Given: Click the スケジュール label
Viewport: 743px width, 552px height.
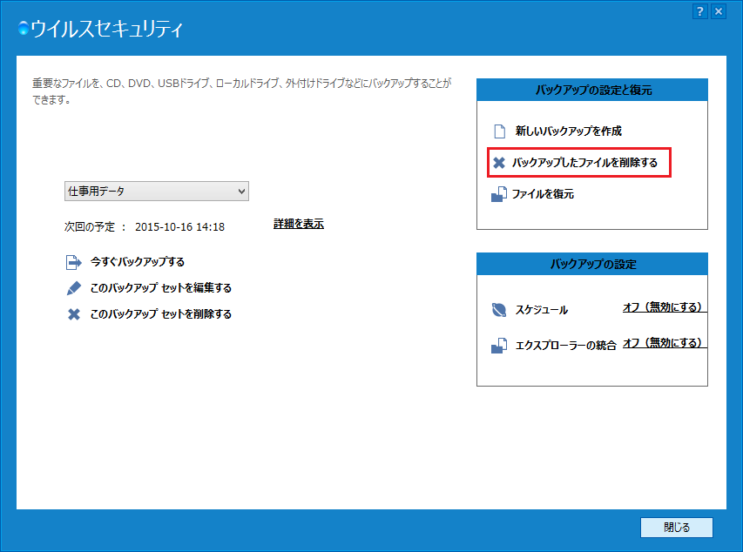Looking at the screenshot, I should (542, 310).
